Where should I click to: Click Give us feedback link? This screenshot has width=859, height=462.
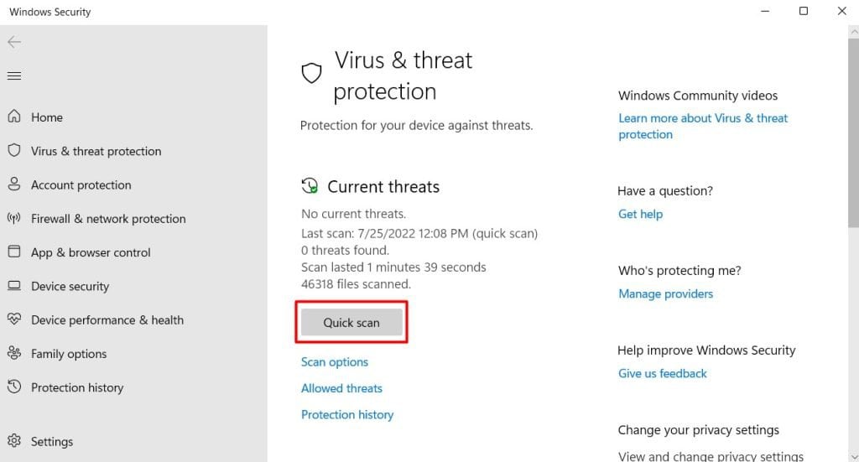tap(663, 373)
